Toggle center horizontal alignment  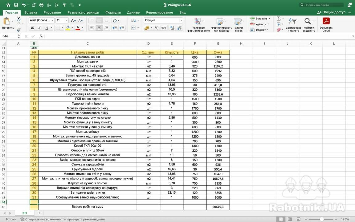pos(99,28)
